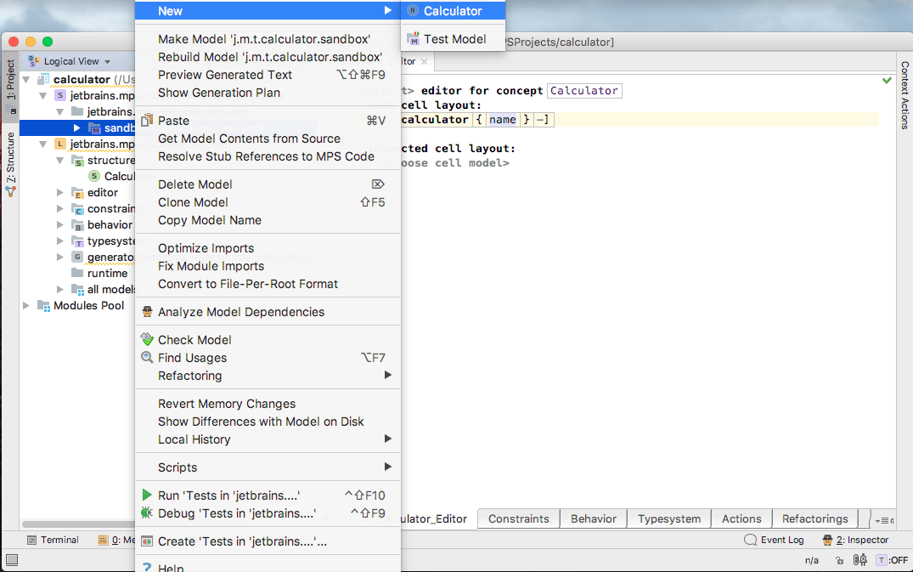Image resolution: width=913 pixels, height=572 pixels.
Task: Click the Analyze Model Dependencies spy icon
Action: pyautogui.click(x=147, y=312)
